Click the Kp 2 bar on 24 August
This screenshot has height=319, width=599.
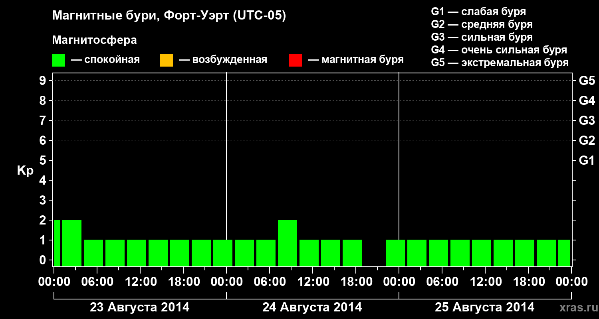(288, 243)
